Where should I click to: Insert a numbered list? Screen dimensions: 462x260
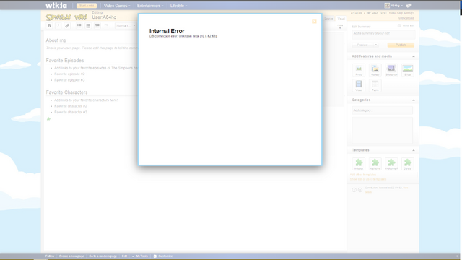(x=88, y=26)
